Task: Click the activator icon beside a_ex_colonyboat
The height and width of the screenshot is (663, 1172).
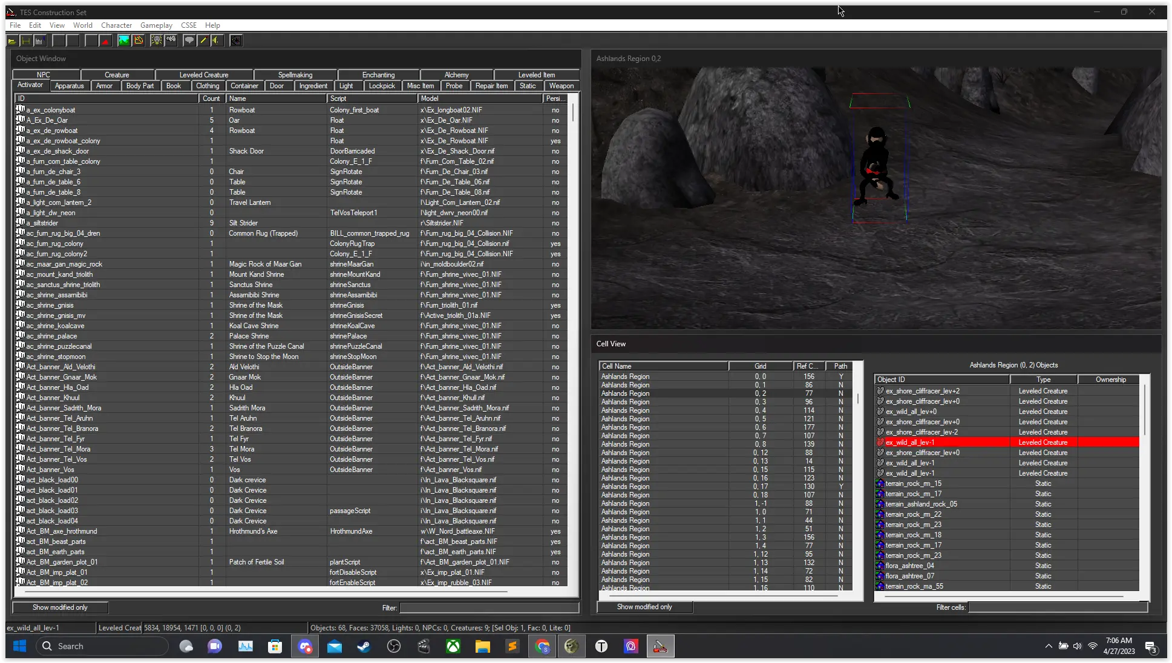Action: click(x=20, y=110)
